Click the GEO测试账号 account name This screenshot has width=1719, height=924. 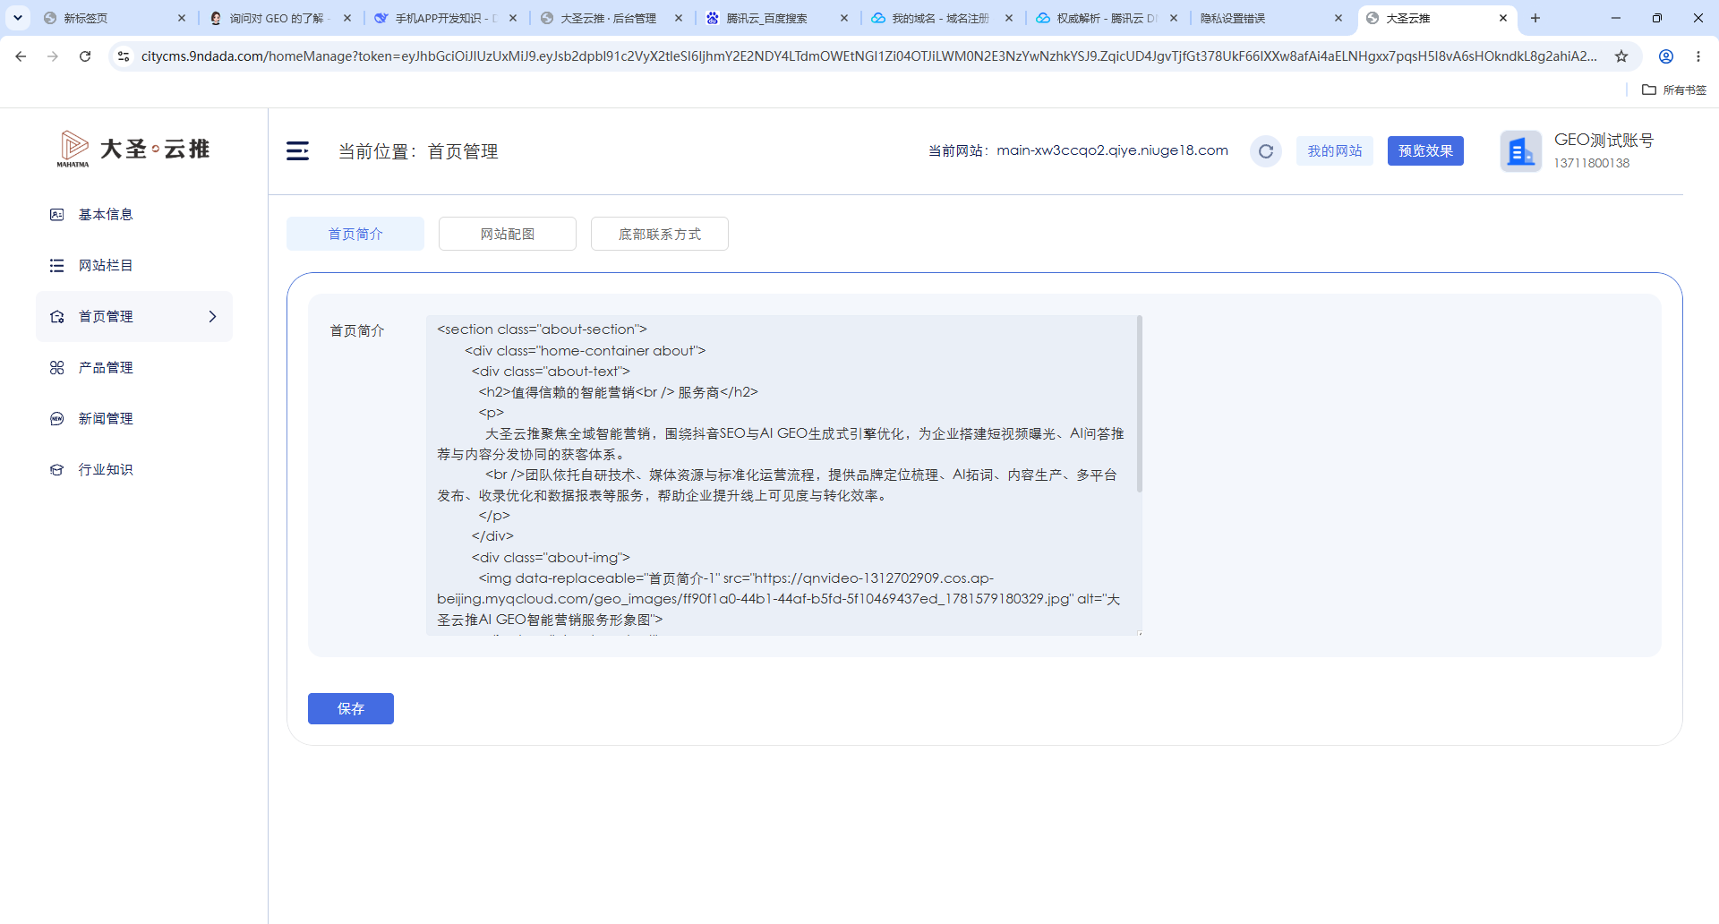pyautogui.click(x=1604, y=141)
